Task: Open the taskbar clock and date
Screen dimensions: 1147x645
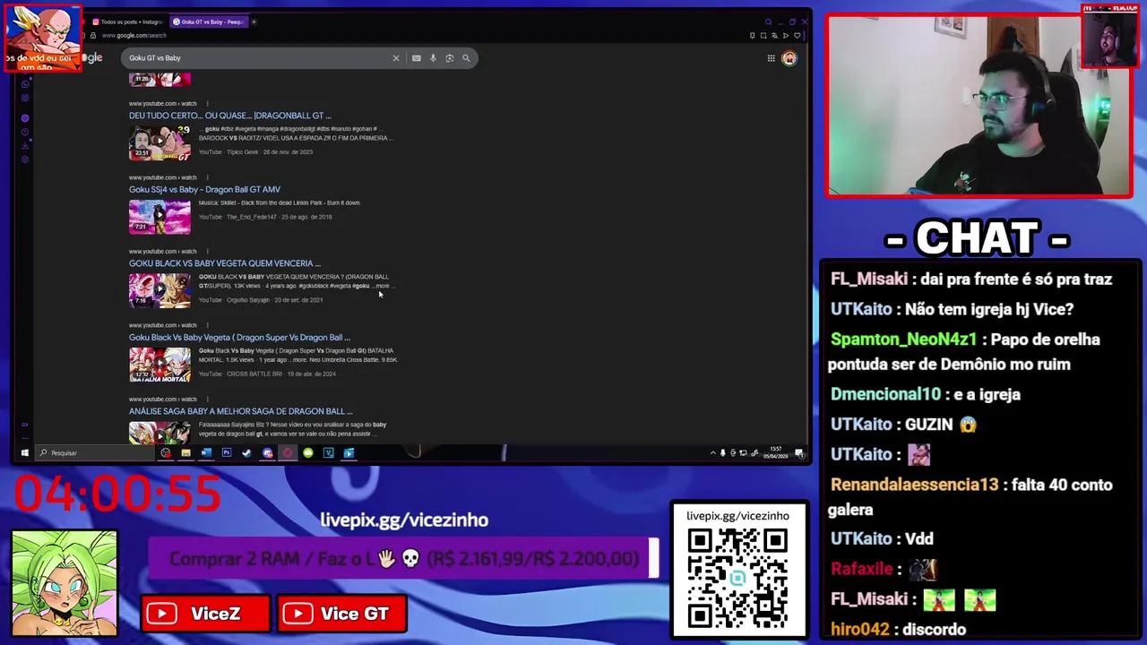Action: [x=775, y=452]
